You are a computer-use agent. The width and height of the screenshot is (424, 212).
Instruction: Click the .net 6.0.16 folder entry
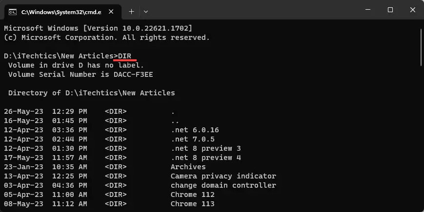tap(195, 130)
